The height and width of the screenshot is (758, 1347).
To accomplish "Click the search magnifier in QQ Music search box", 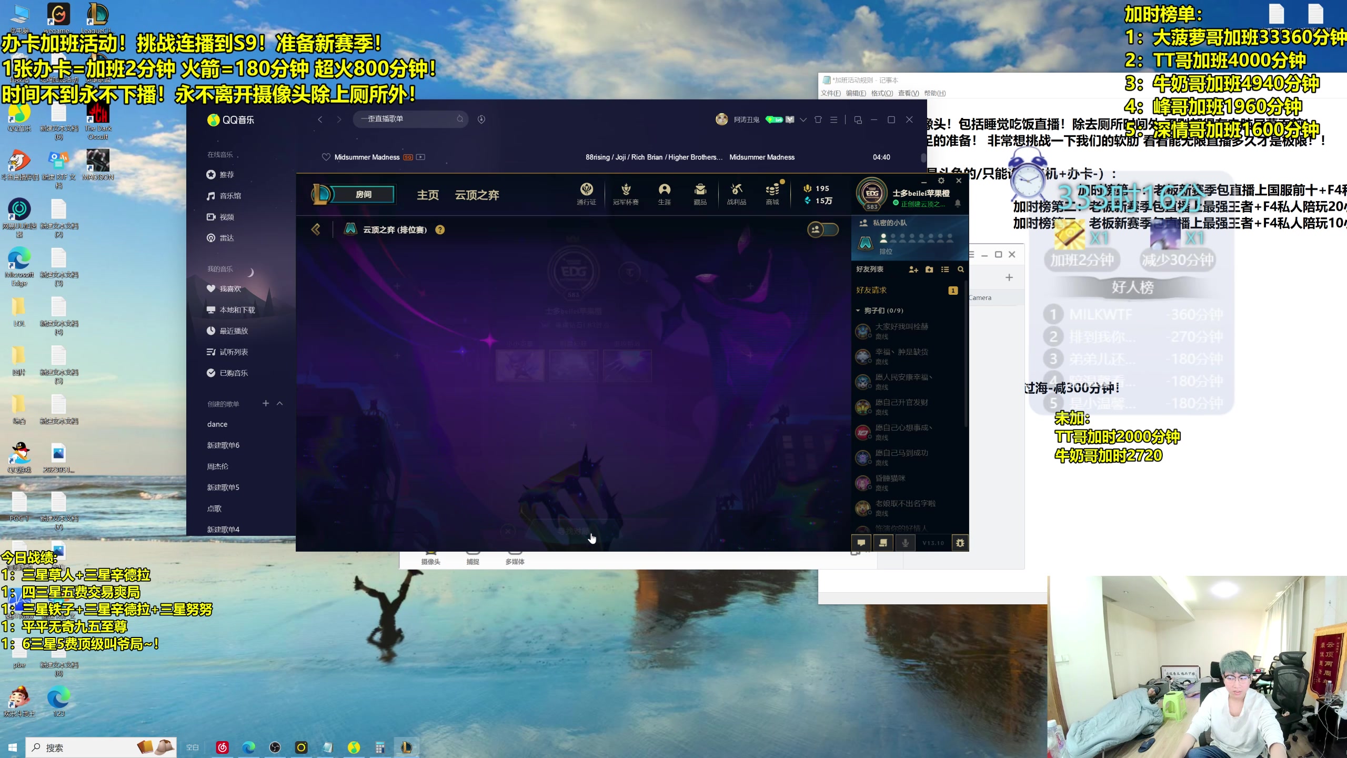I will (460, 119).
